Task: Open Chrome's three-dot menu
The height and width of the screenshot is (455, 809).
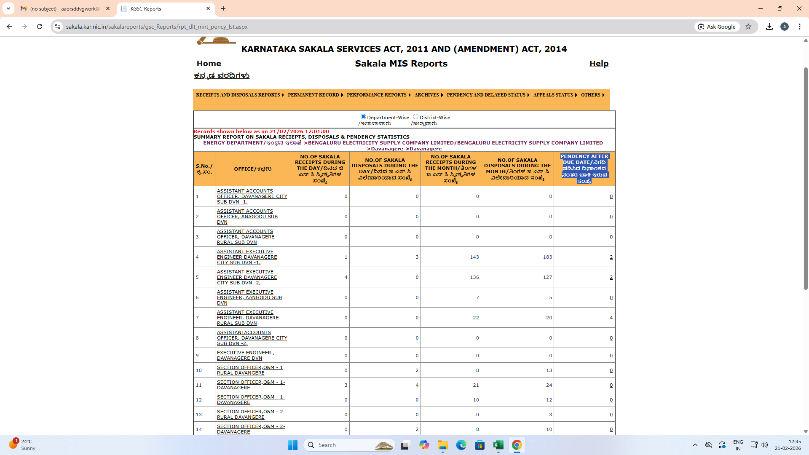Action: pos(800,27)
